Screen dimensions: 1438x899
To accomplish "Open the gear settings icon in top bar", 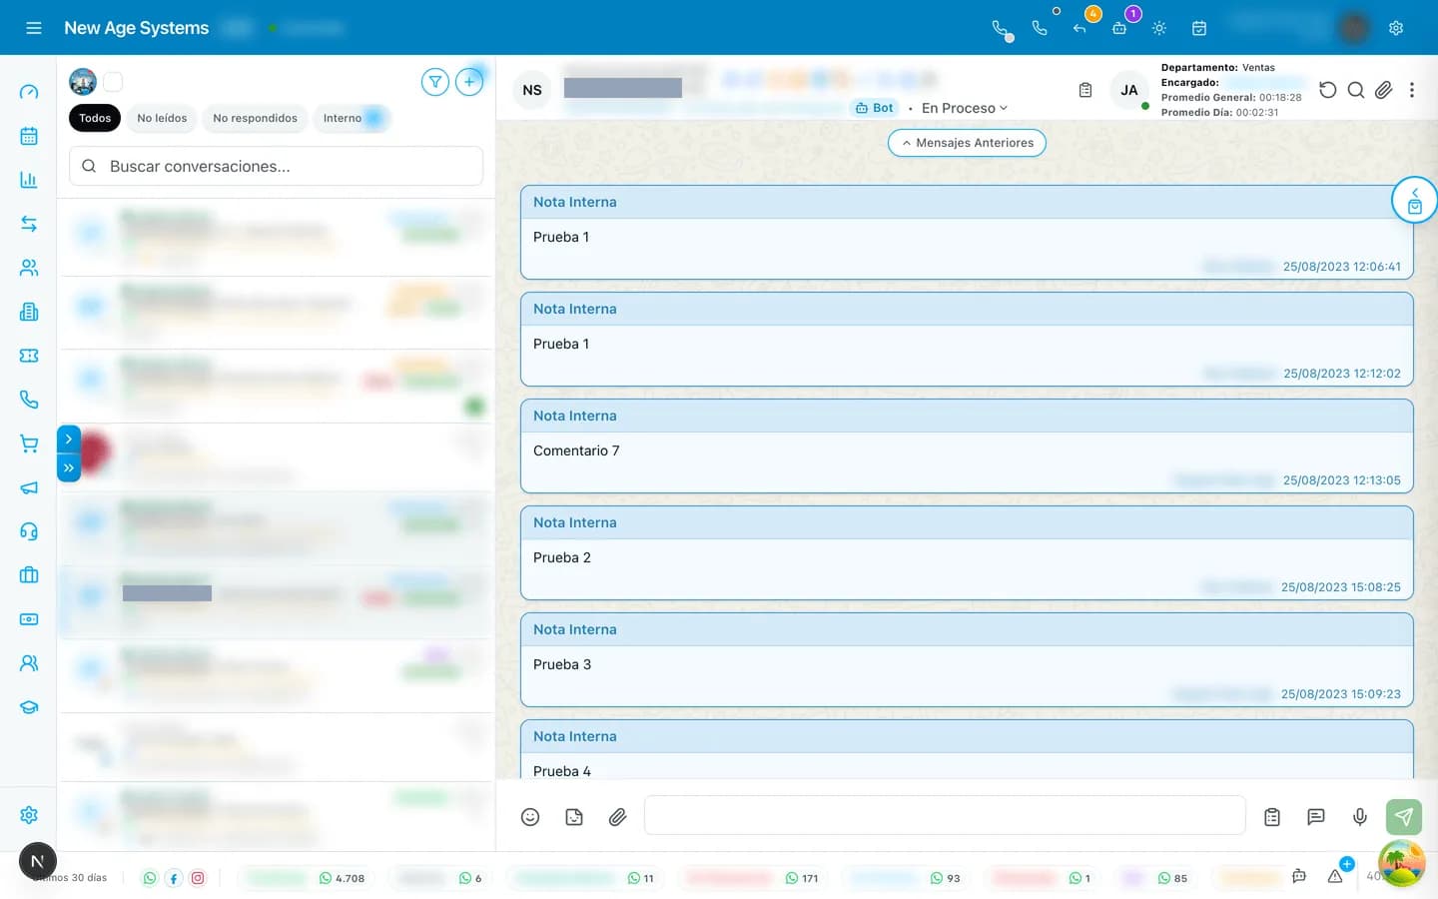I will pyautogui.click(x=1396, y=28).
